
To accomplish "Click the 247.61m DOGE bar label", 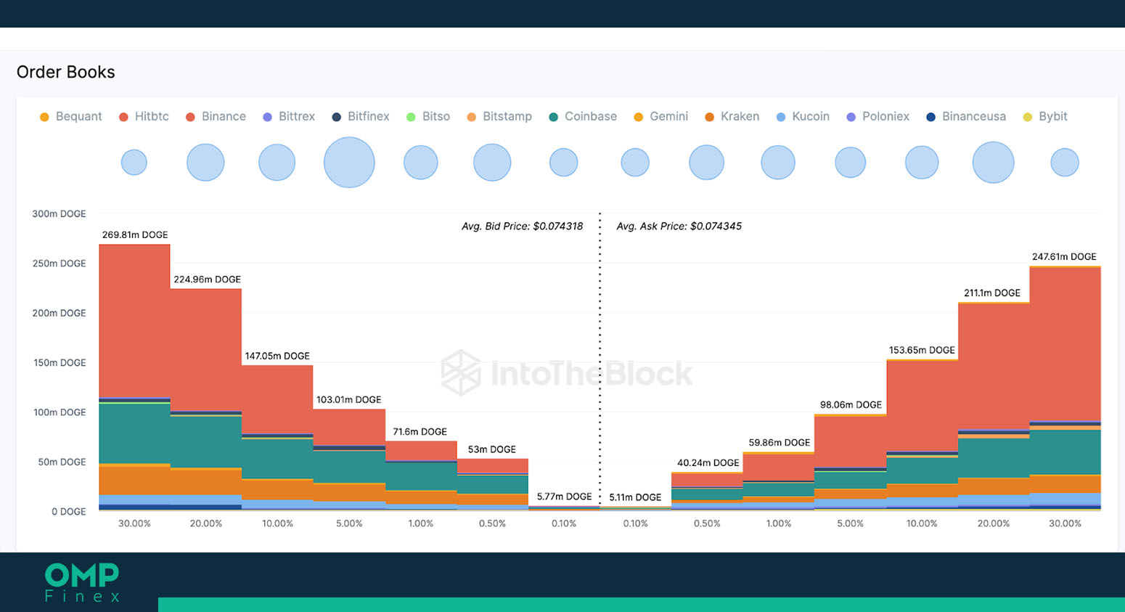I will (1064, 256).
